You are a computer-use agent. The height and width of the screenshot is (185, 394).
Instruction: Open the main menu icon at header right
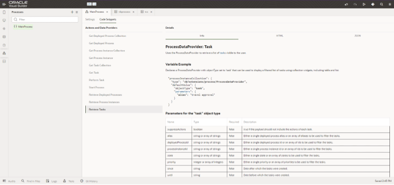tap(390, 4)
